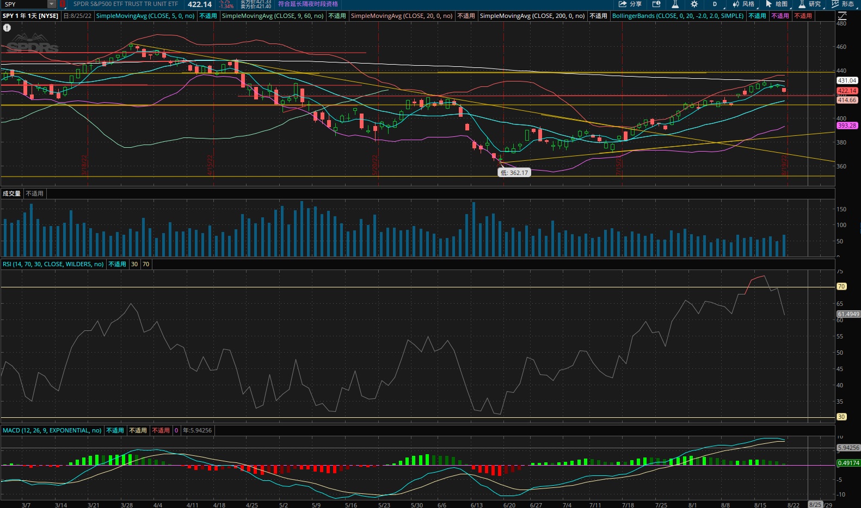Expand the SPY symbol dropdown arrow
Viewport: 861px width, 508px height.
[52, 4]
